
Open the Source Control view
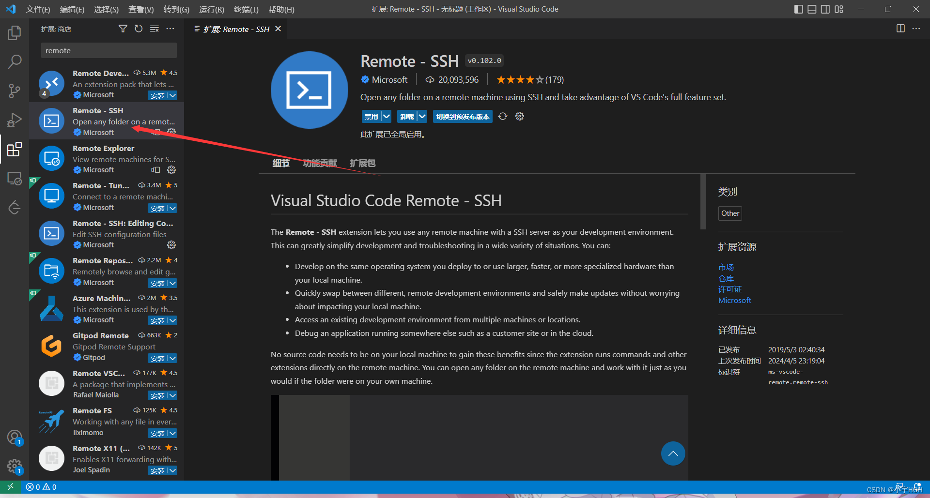click(15, 91)
